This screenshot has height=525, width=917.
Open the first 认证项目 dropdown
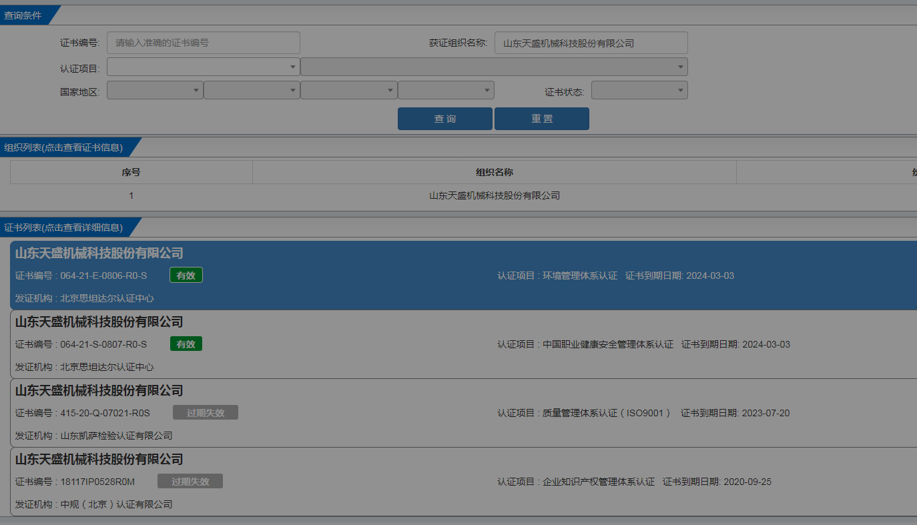point(203,67)
